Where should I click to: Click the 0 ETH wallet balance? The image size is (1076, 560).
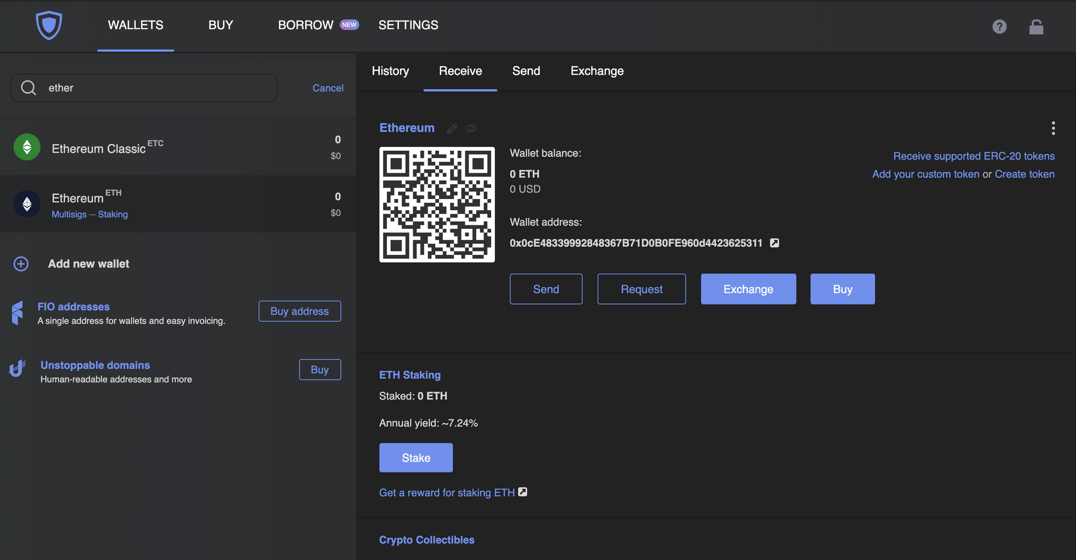525,174
